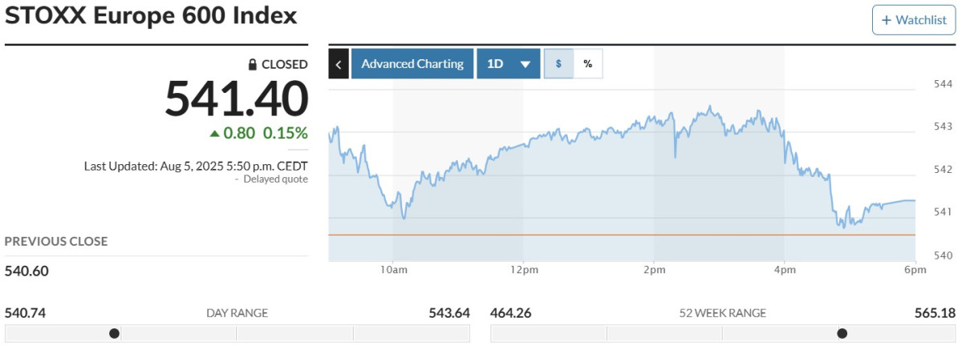Image resolution: width=962 pixels, height=354 pixels.
Task: Expand the 1D time range dropdown
Action: (508, 64)
